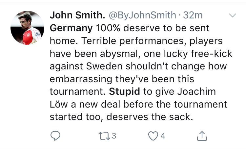Click the John Smith display name

pyautogui.click(x=77, y=15)
